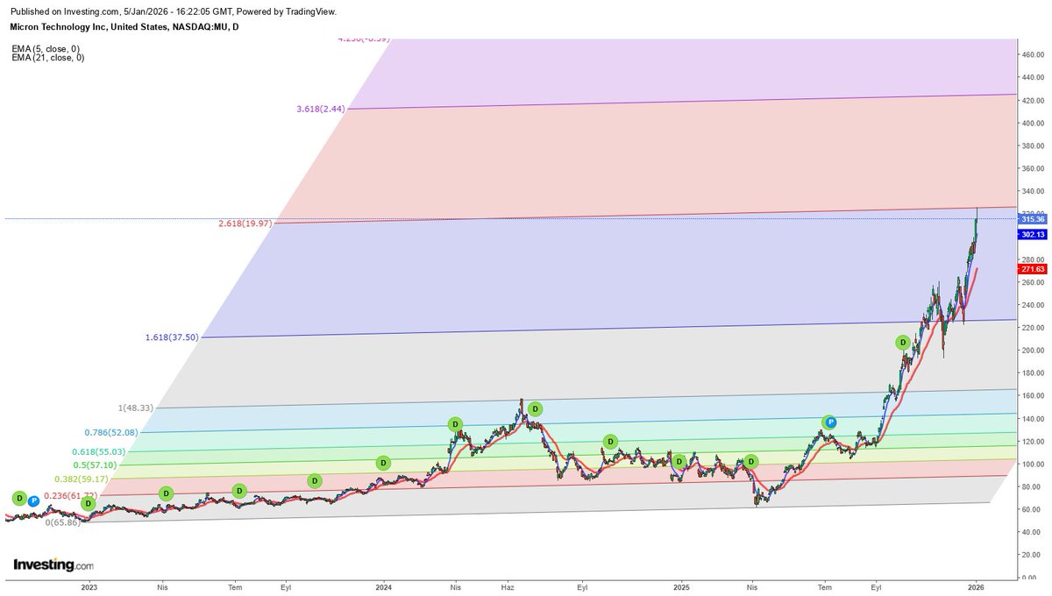Toggle the EMA (5, close, 0) indicator legend

point(46,48)
